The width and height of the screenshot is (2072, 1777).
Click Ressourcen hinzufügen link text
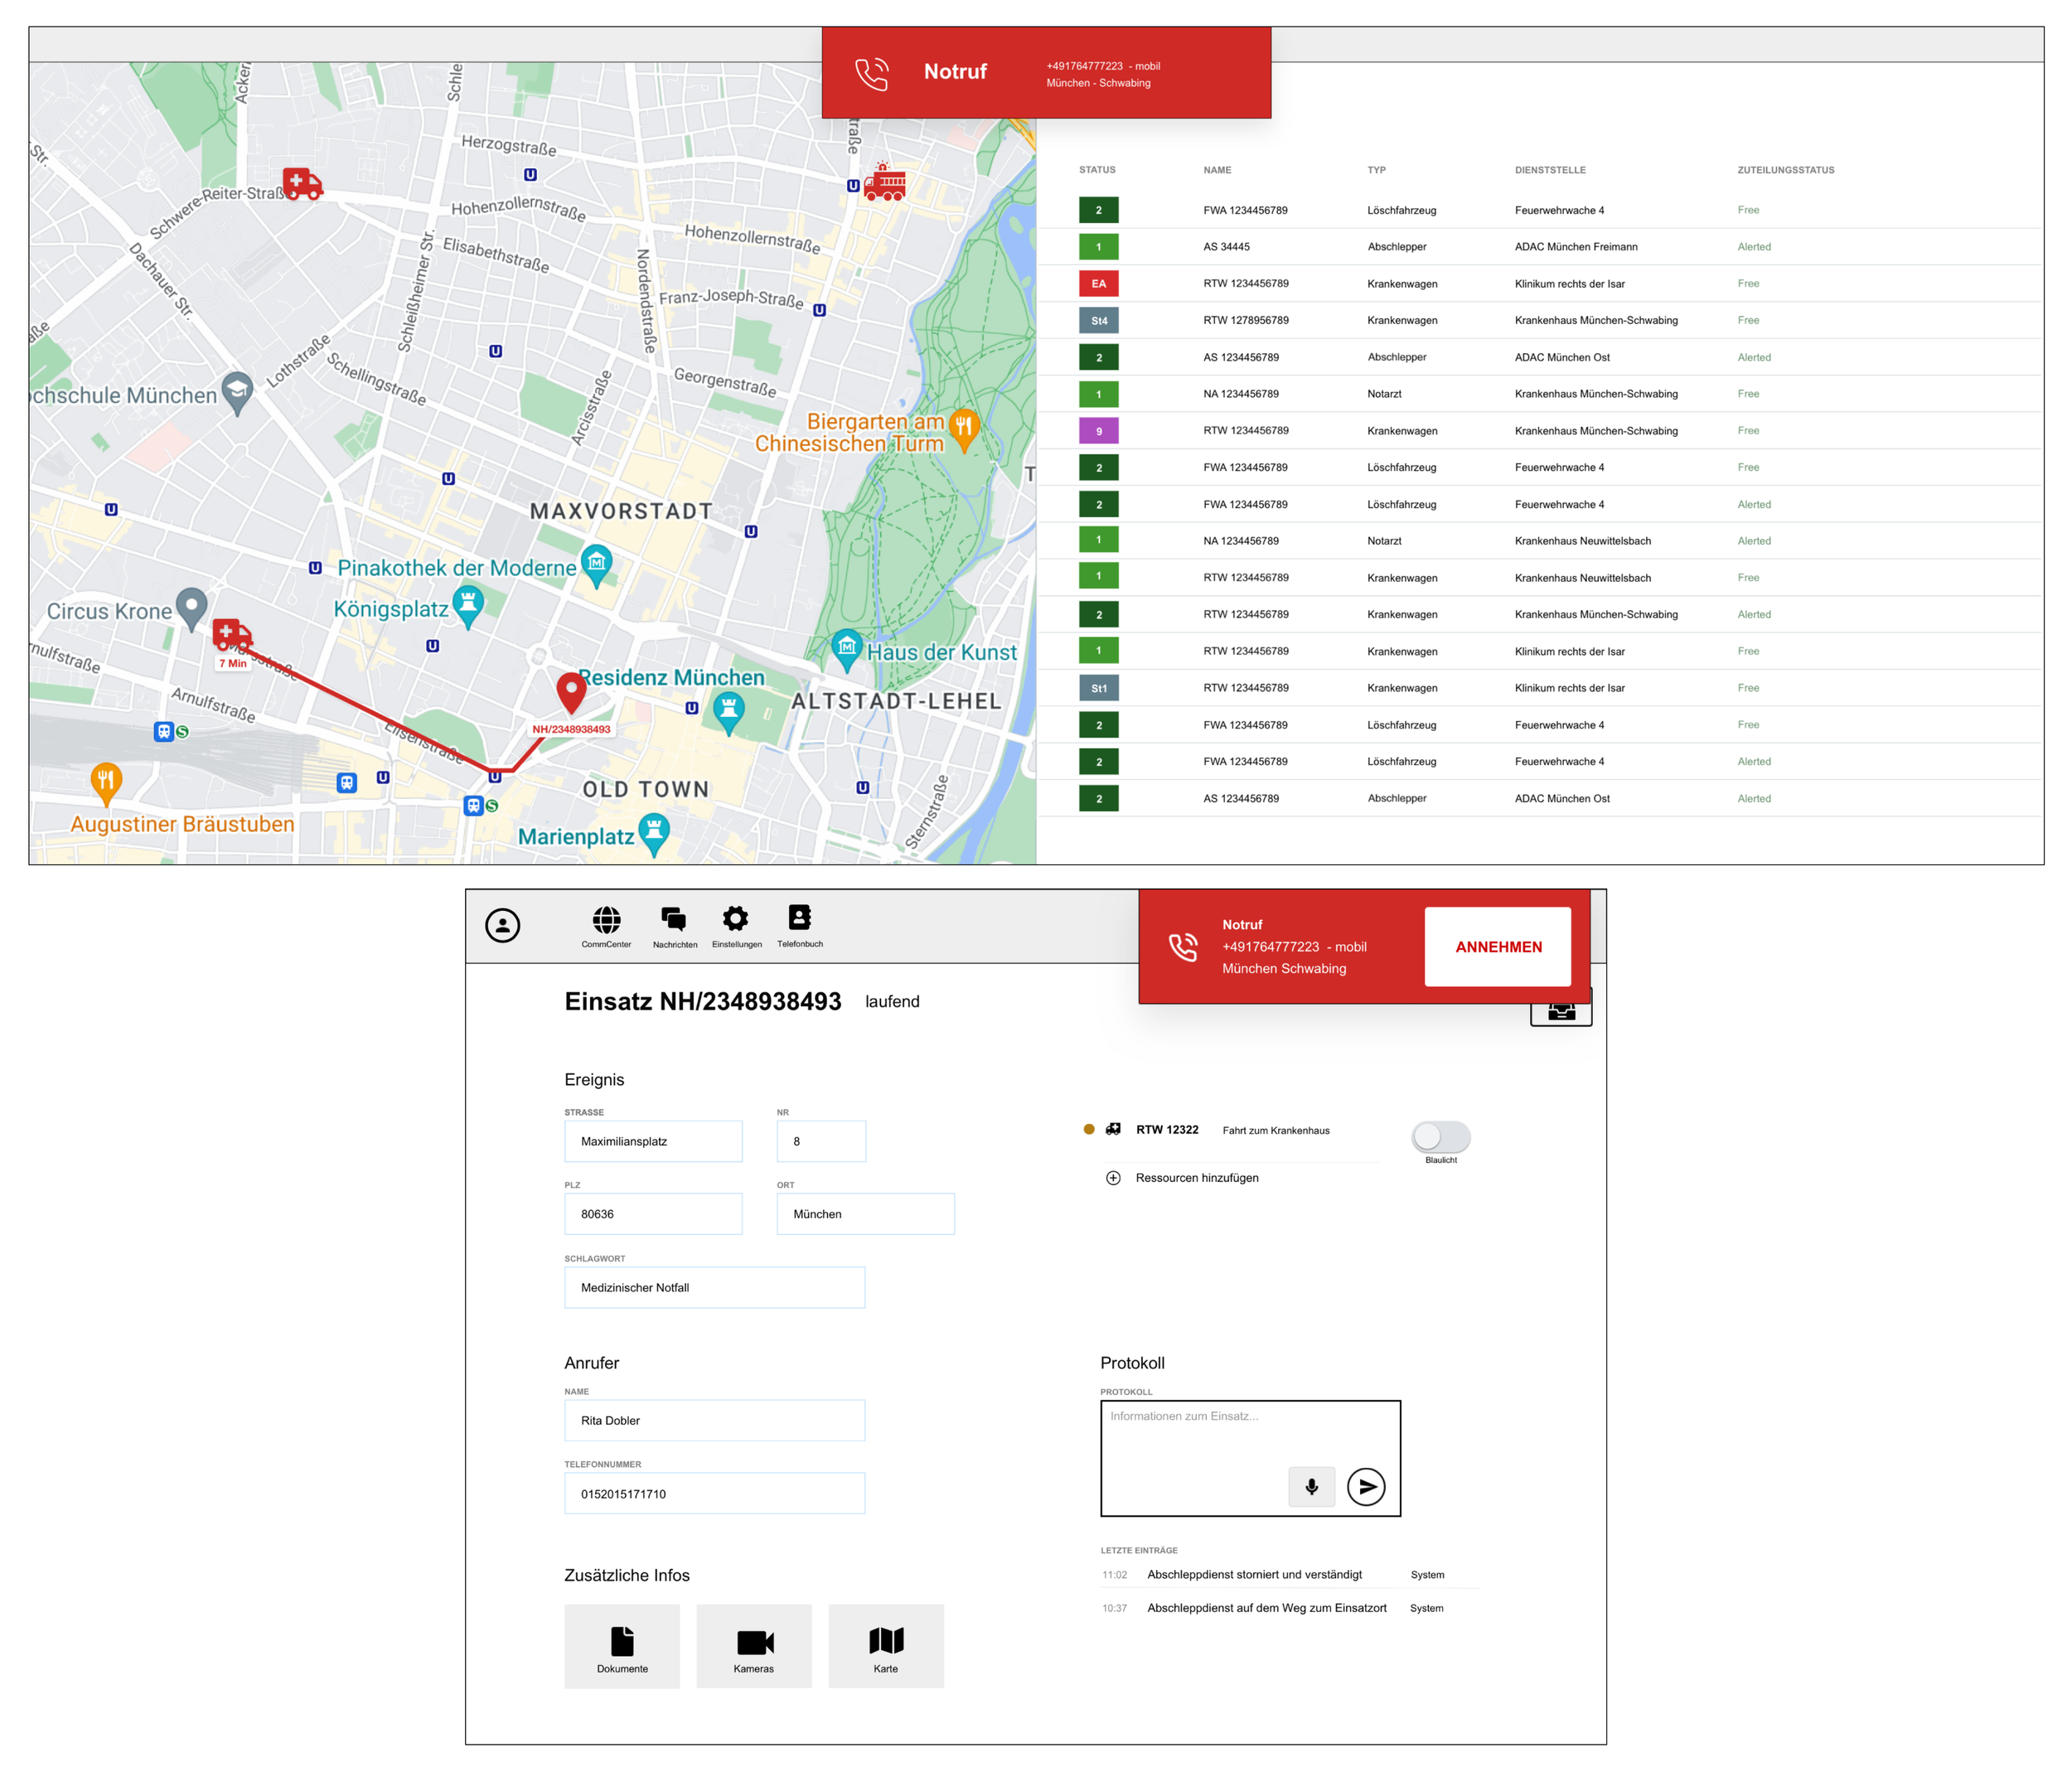[1197, 1178]
